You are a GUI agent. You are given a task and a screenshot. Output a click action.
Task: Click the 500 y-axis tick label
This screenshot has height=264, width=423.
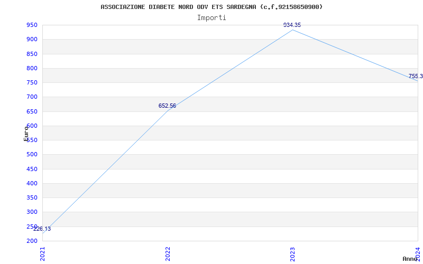click(x=32, y=155)
